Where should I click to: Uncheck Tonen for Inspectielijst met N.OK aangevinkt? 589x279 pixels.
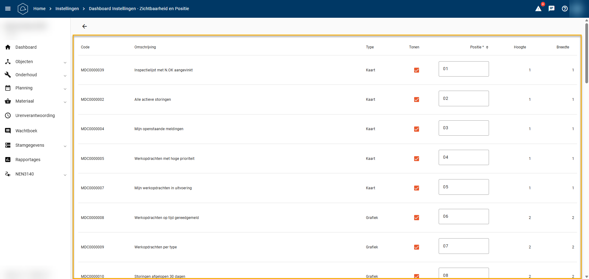coord(417,70)
